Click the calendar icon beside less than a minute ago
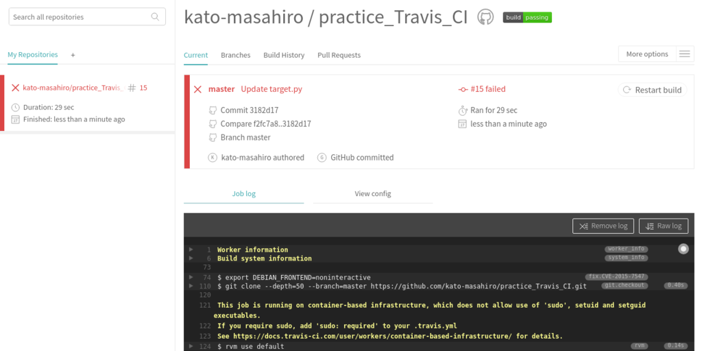The width and height of the screenshot is (702, 351). pos(463,124)
